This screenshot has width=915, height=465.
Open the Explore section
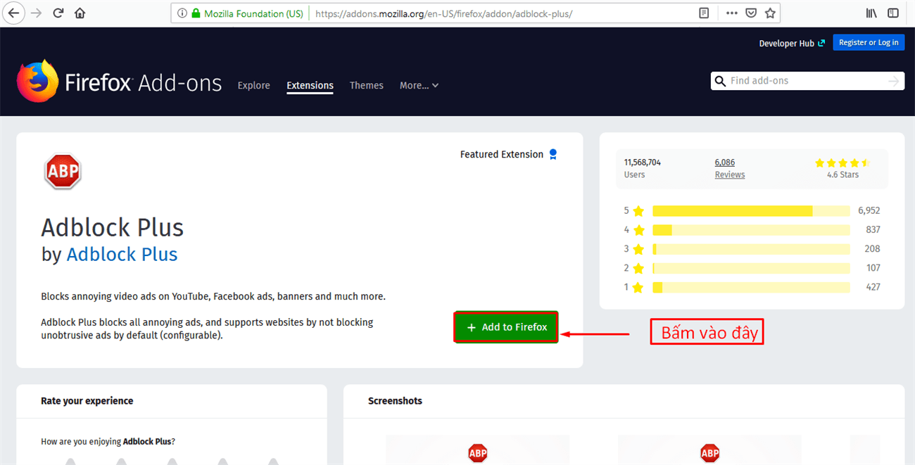point(254,85)
